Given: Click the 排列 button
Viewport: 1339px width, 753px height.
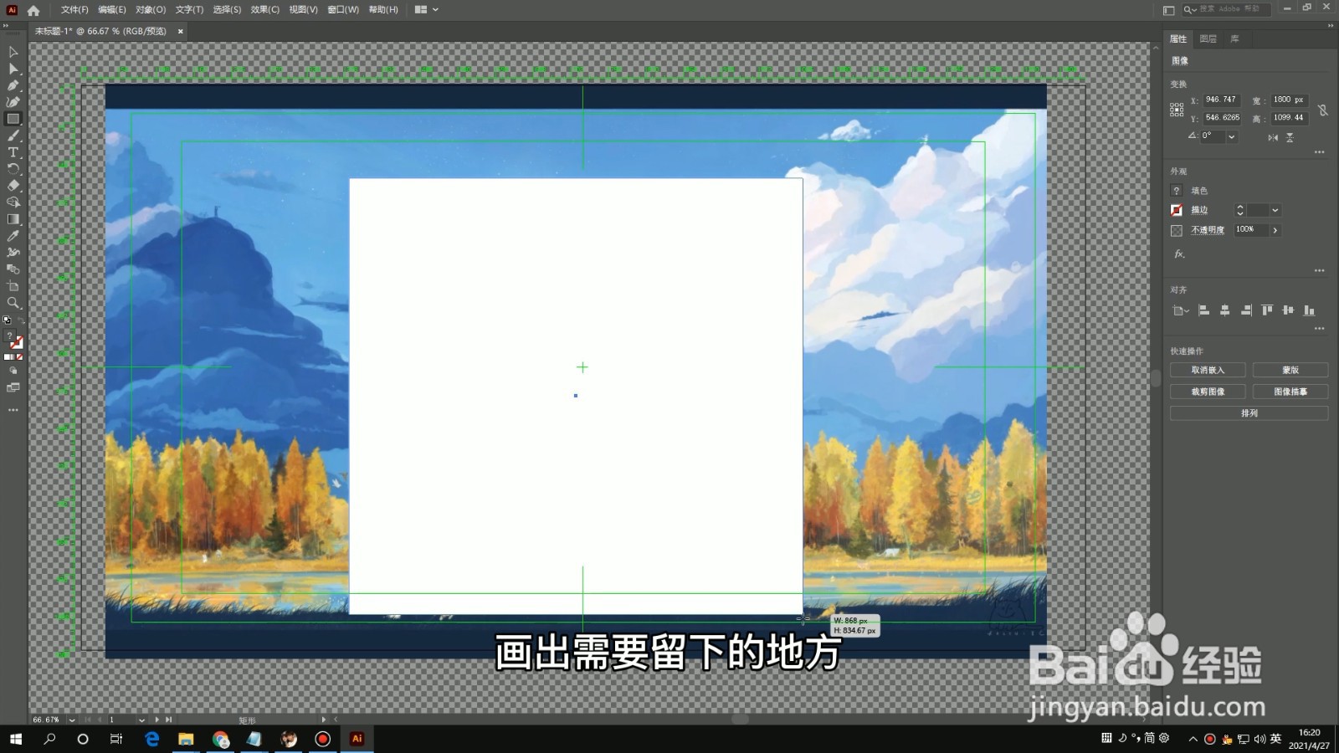Looking at the screenshot, I should [1249, 413].
